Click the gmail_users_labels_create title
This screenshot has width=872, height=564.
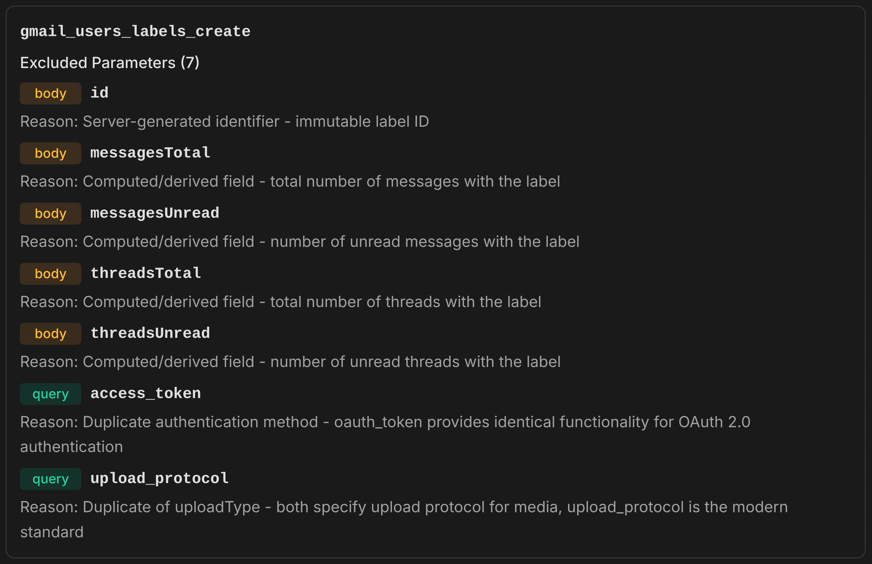(x=135, y=31)
